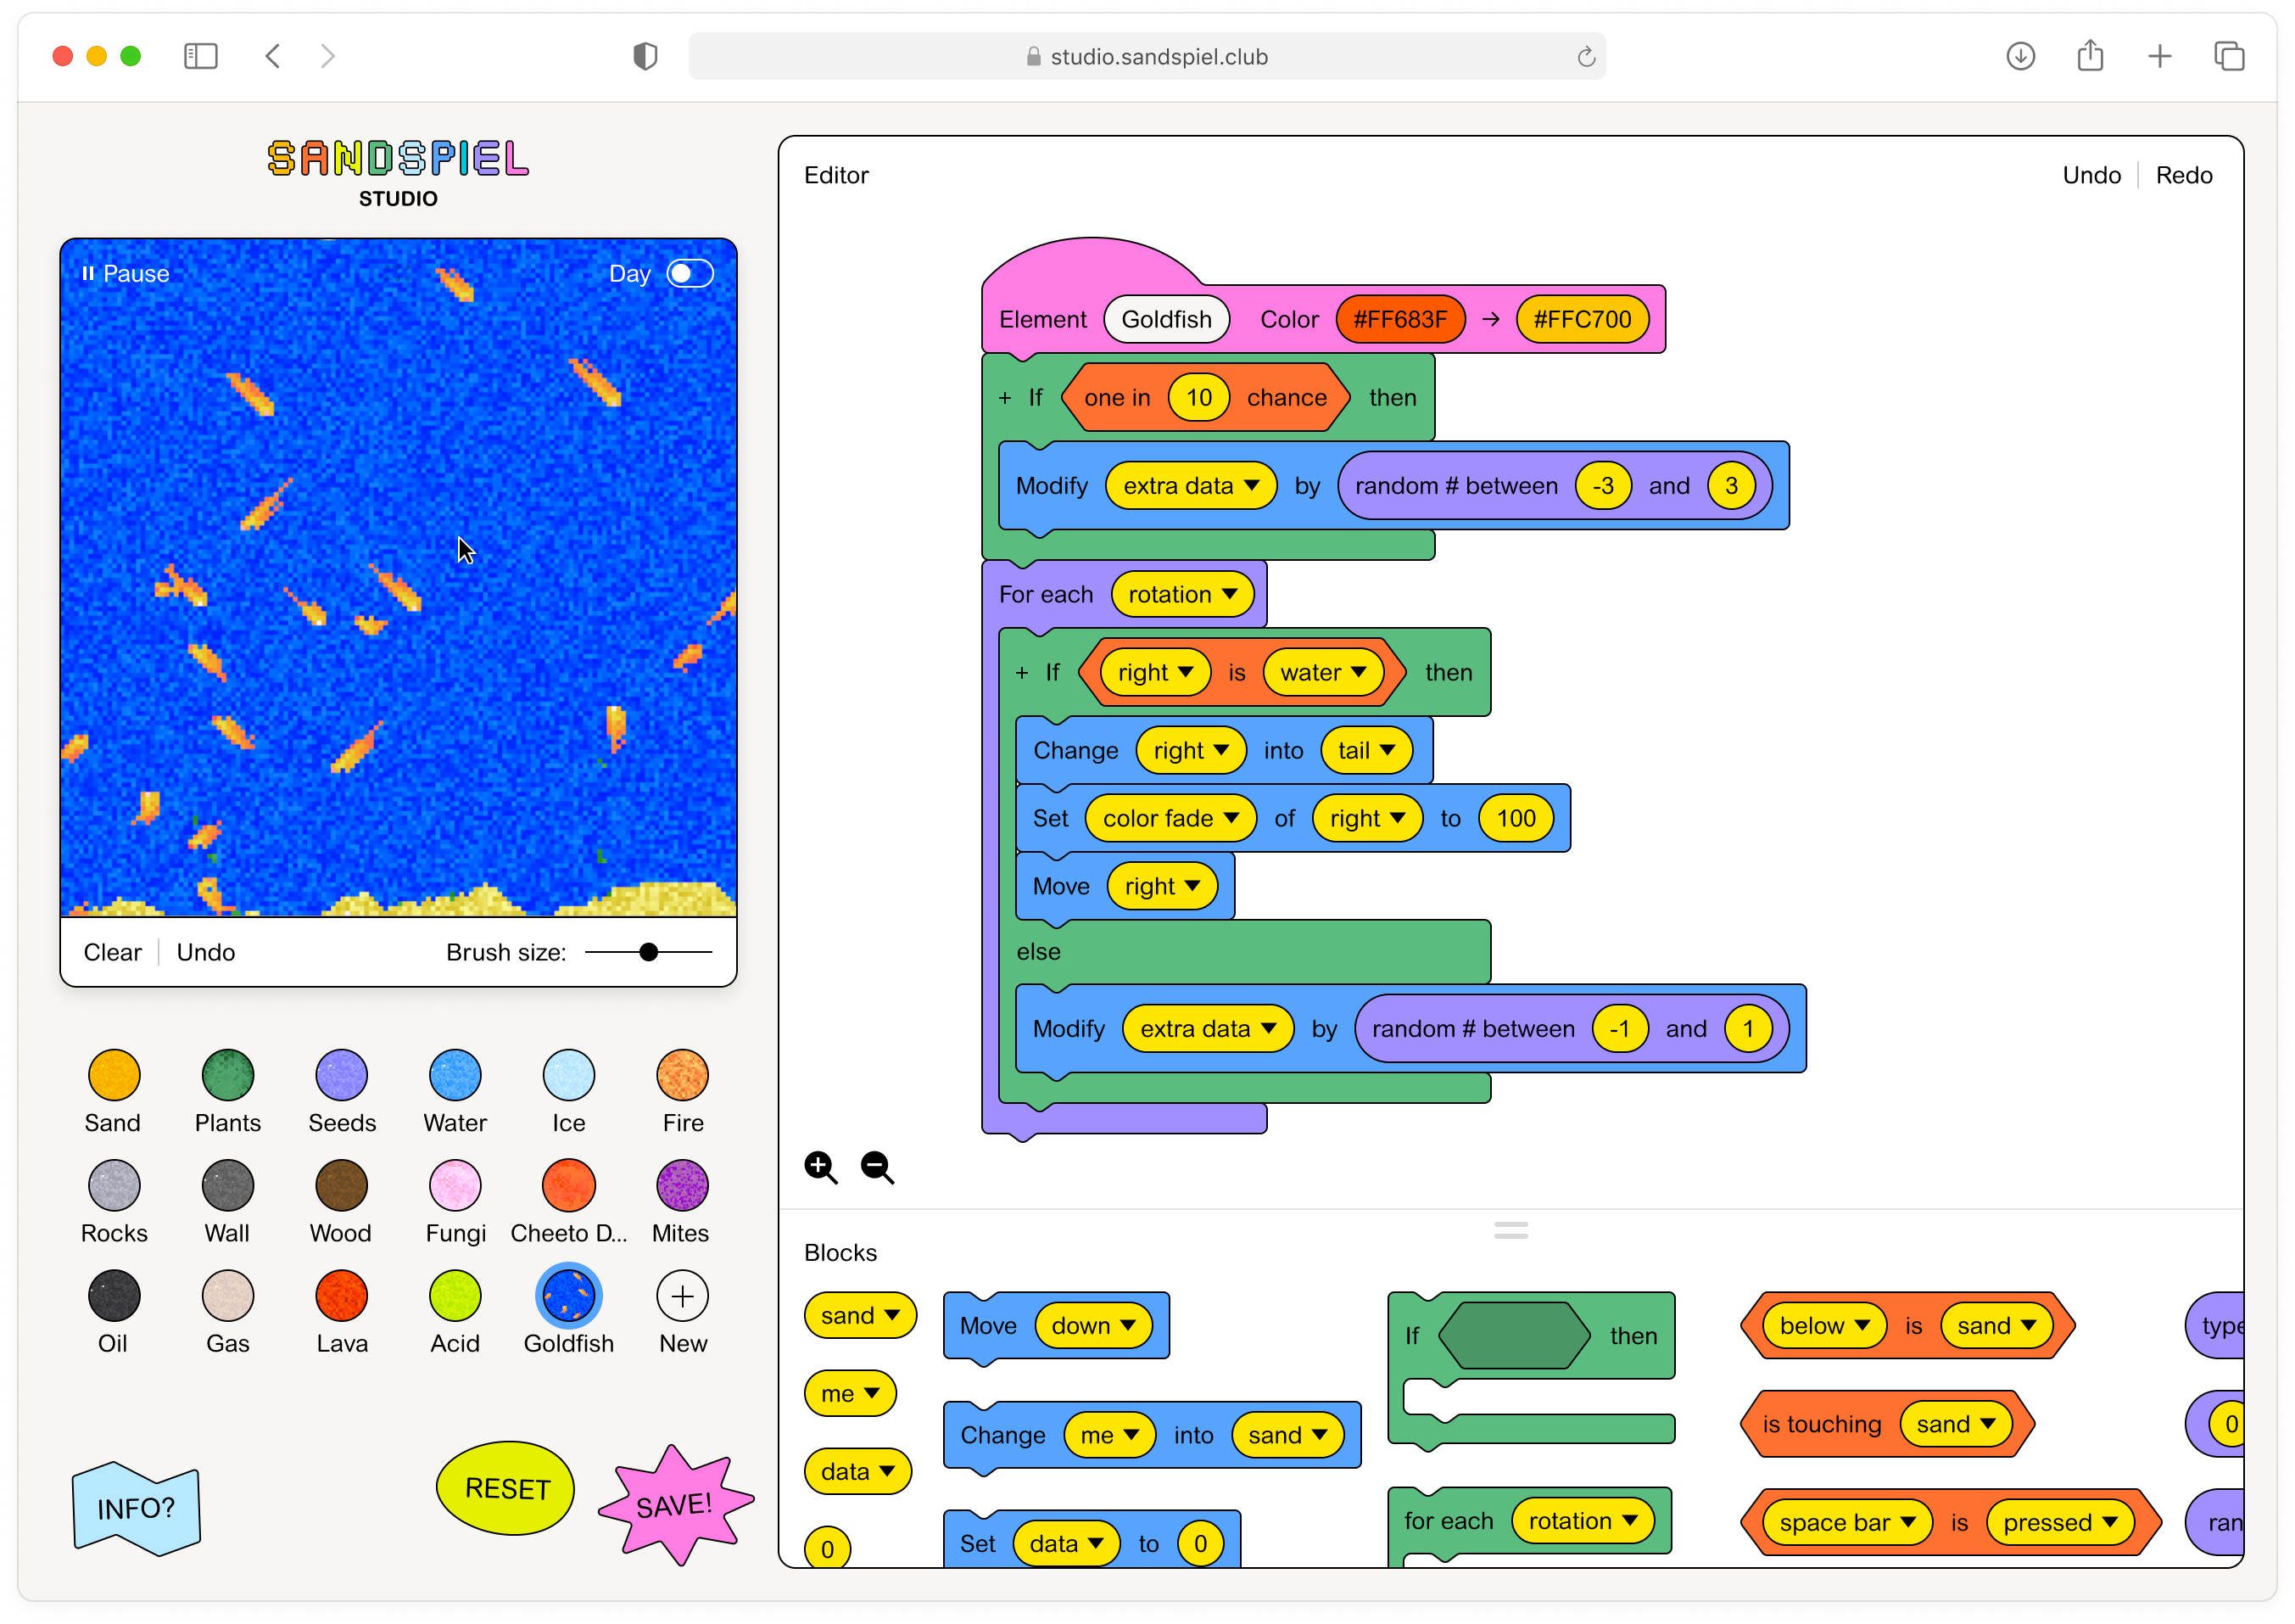This screenshot has width=2295, height=1624.
Task: Open the INFO? panel
Action: (x=137, y=1508)
